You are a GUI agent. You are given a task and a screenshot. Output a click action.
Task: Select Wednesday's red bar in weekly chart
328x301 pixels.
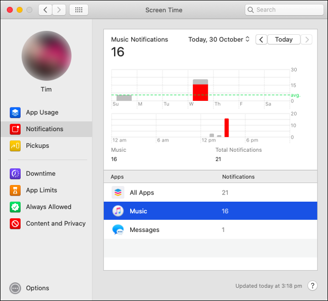[x=200, y=93]
